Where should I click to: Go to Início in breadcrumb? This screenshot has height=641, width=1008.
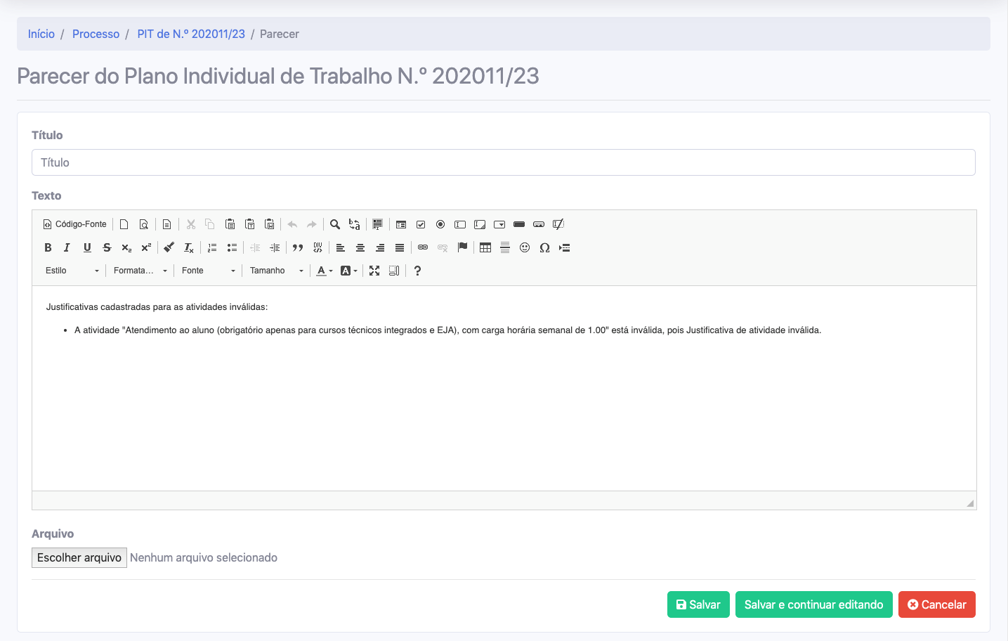pyautogui.click(x=41, y=34)
